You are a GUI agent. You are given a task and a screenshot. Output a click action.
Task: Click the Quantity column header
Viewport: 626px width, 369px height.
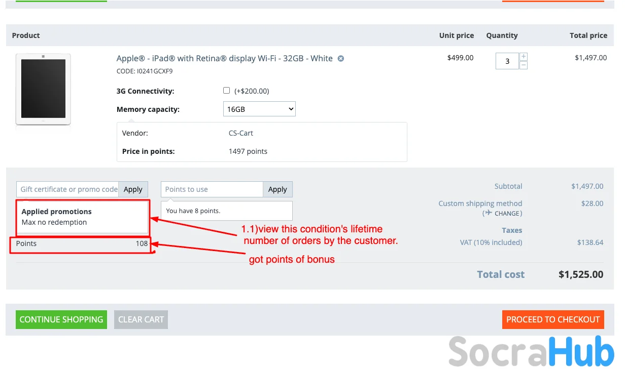[x=502, y=35]
